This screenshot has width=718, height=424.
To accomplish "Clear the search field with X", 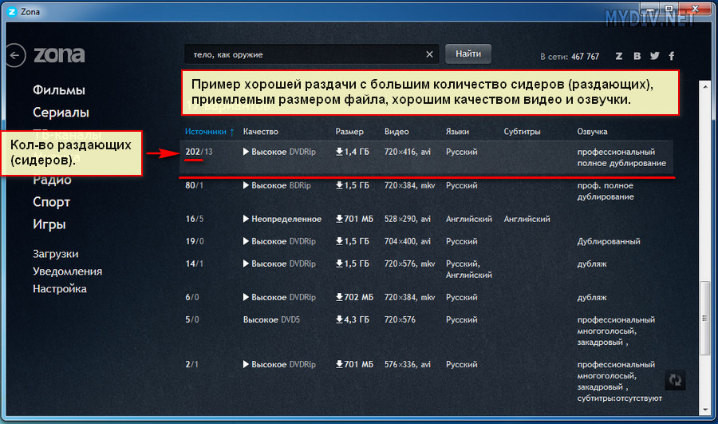I will click(x=429, y=54).
